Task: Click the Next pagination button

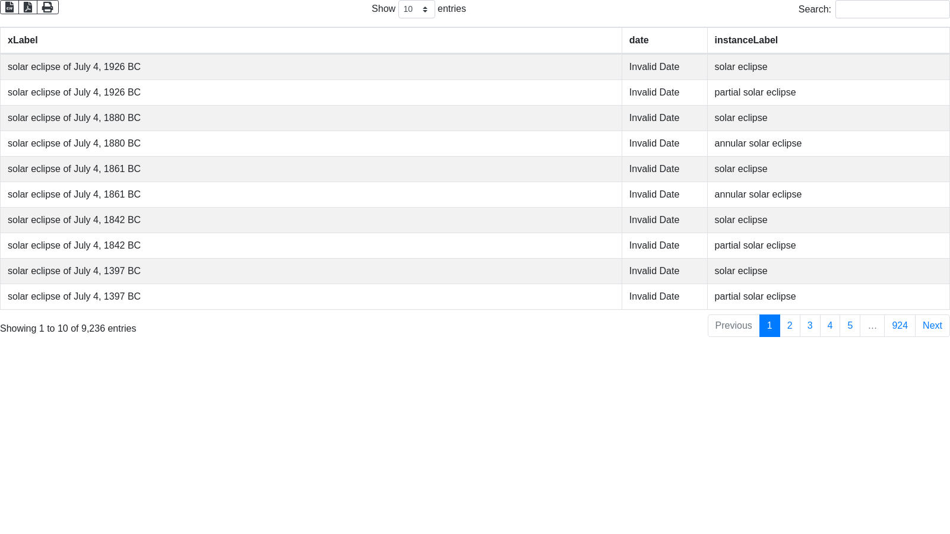Action: [932, 326]
